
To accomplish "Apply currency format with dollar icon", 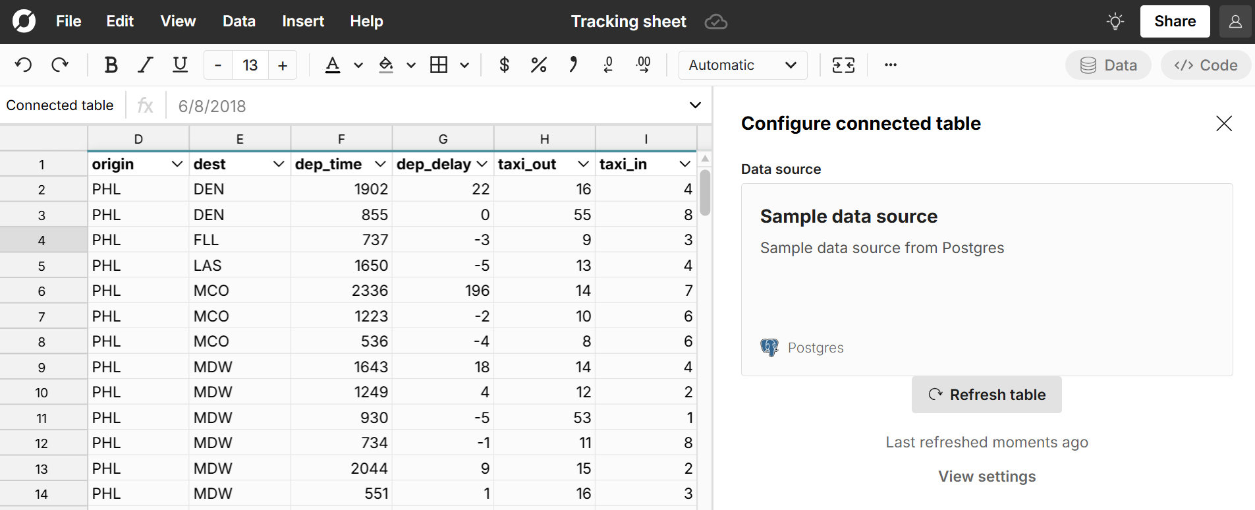I will coord(504,65).
